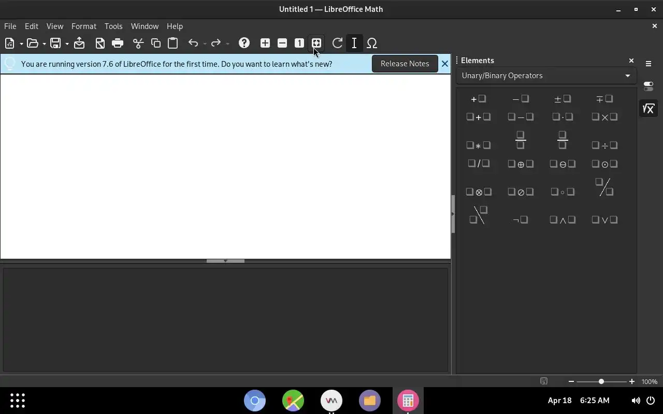
Task: Insert the minus-plus sign element
Action: [604, 99]
